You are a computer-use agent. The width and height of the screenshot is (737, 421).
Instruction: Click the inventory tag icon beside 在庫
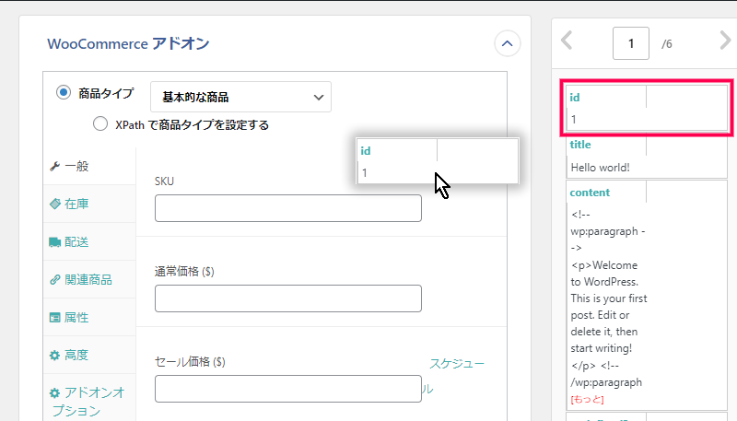pos(55,204)
